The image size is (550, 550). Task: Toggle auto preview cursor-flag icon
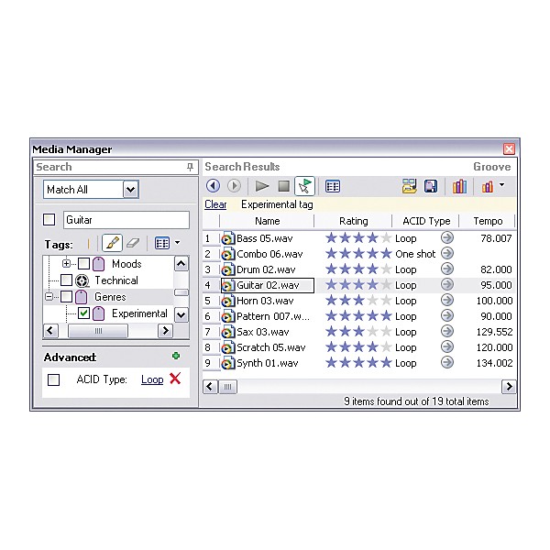click(304, 186)
